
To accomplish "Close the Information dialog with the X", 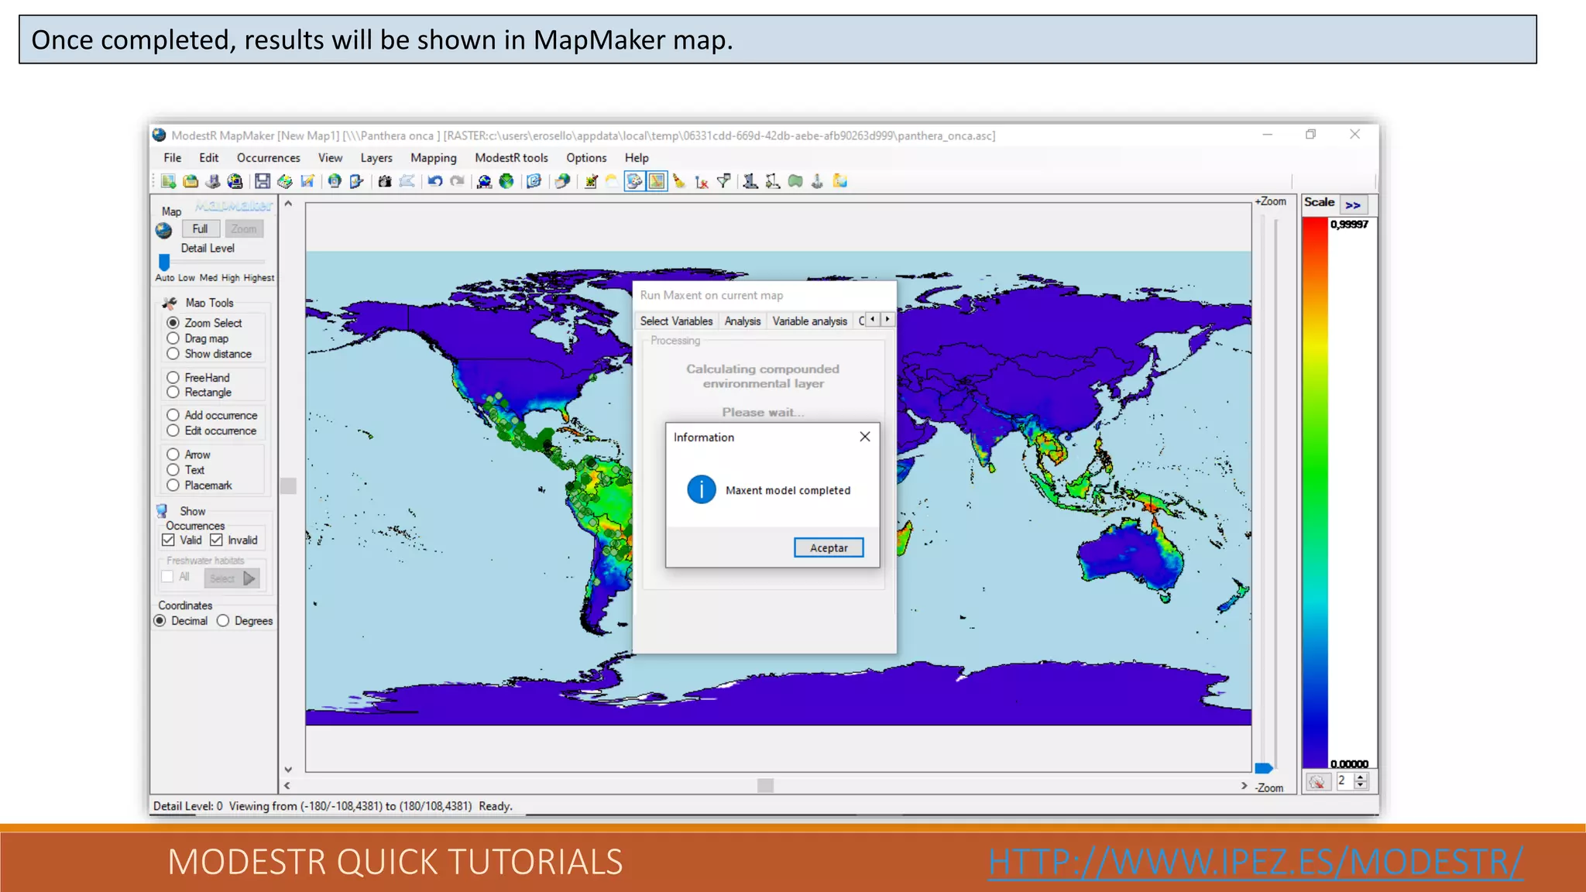I will [x=865, y=437].
